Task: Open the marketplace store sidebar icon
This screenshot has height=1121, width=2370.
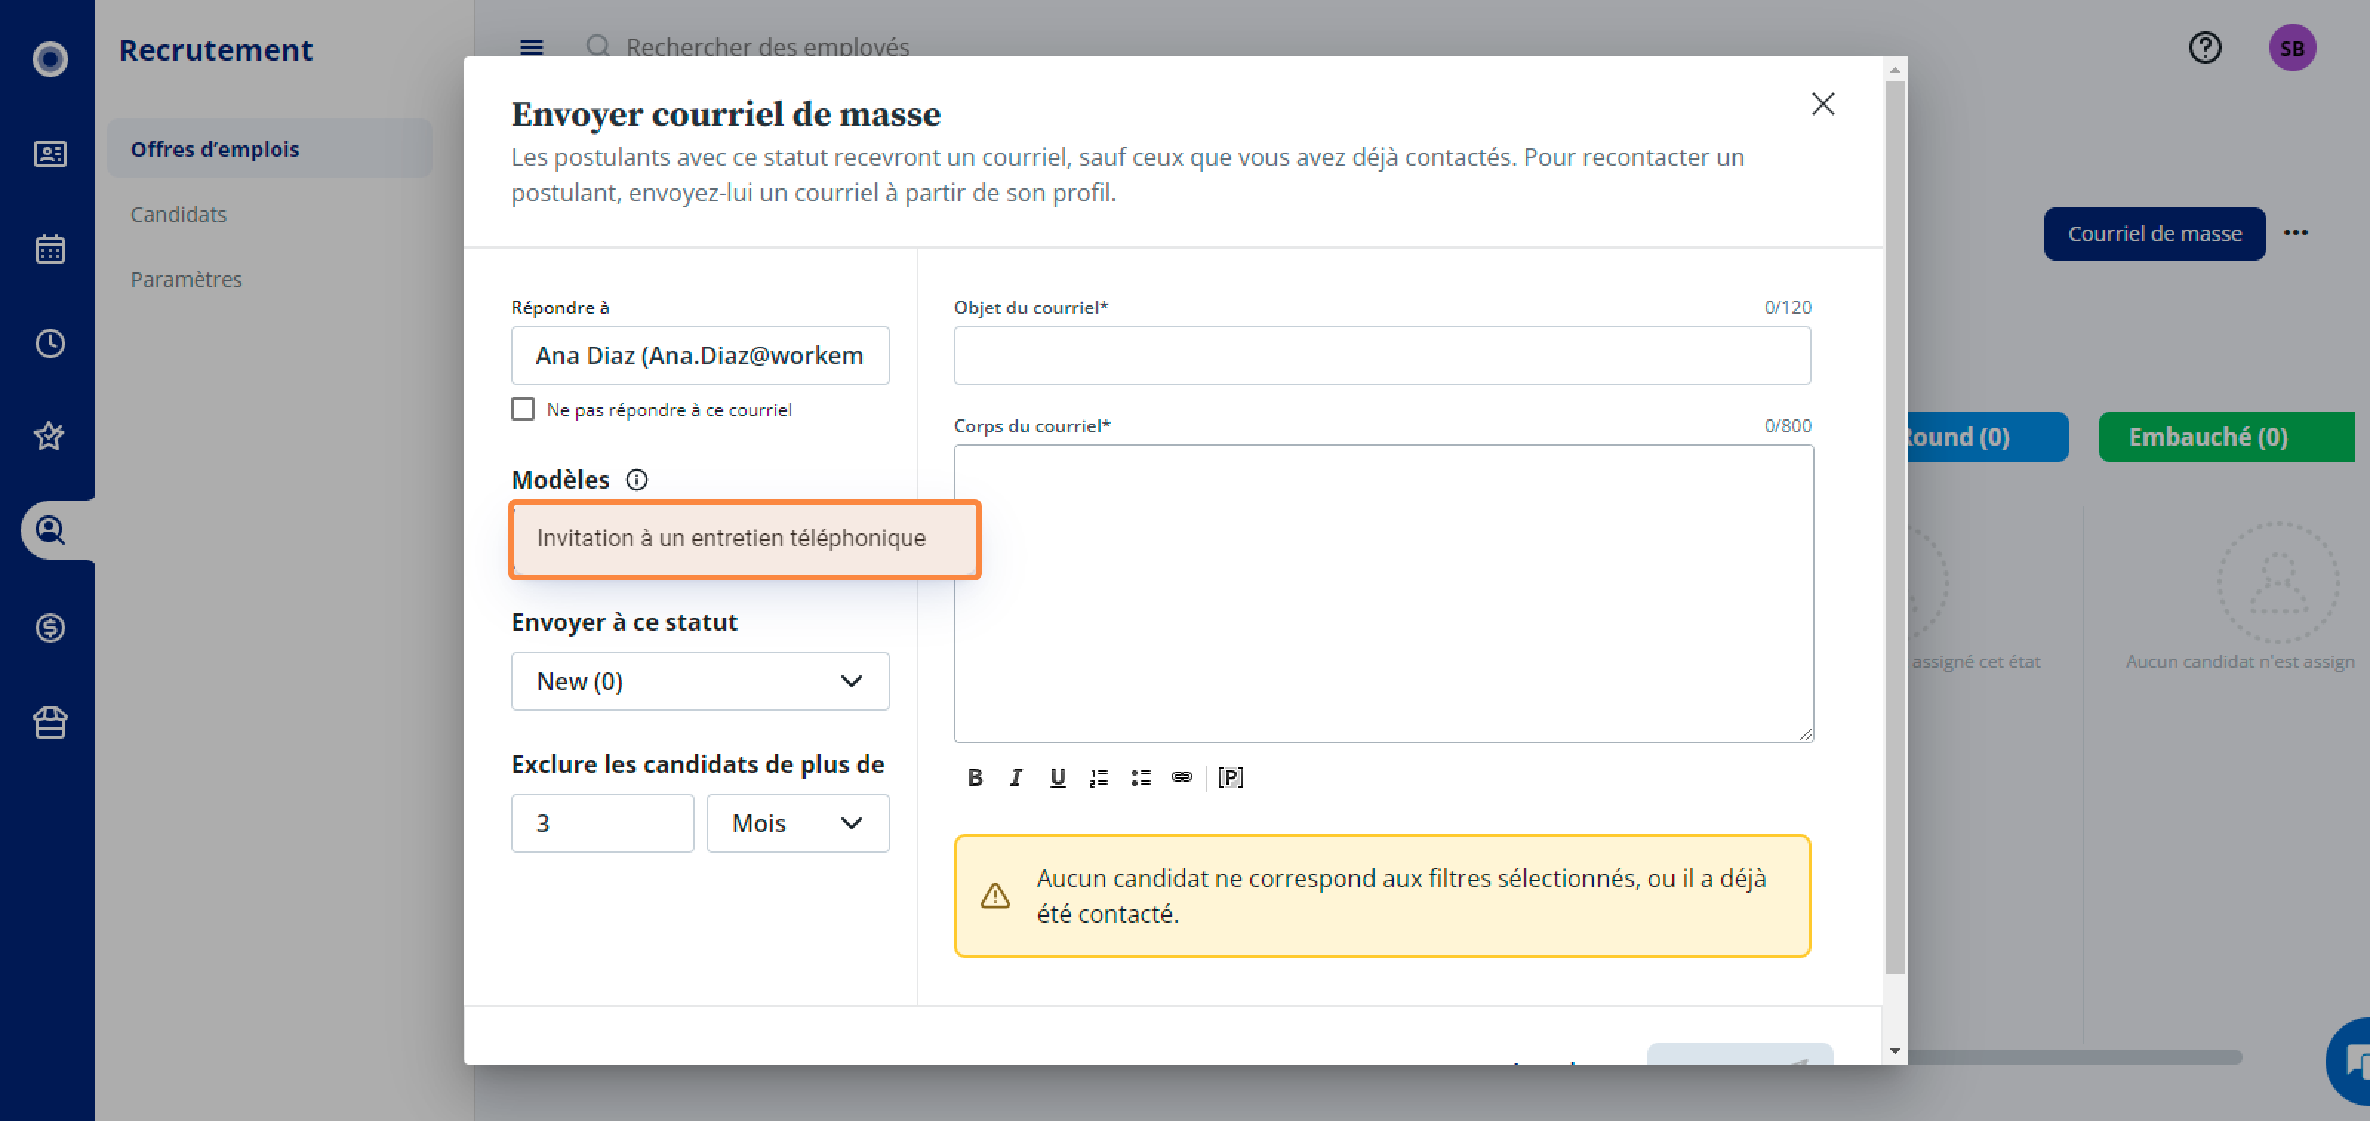Action: point(50,723)
